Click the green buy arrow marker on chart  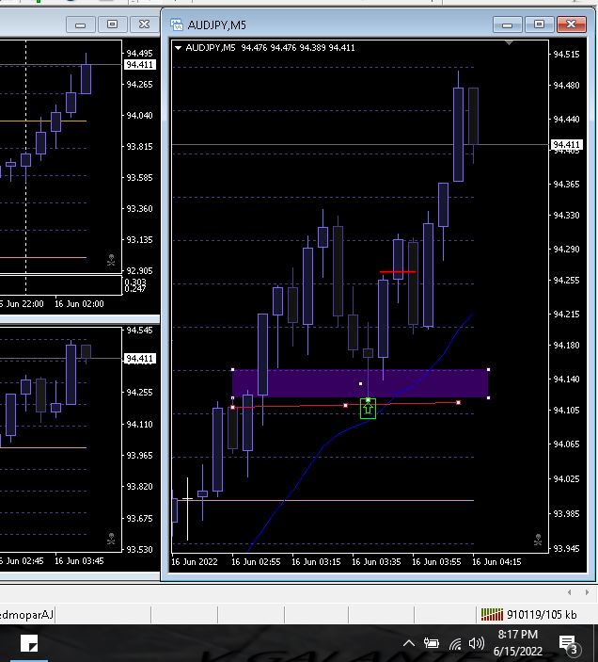click(x=368, y=409)
